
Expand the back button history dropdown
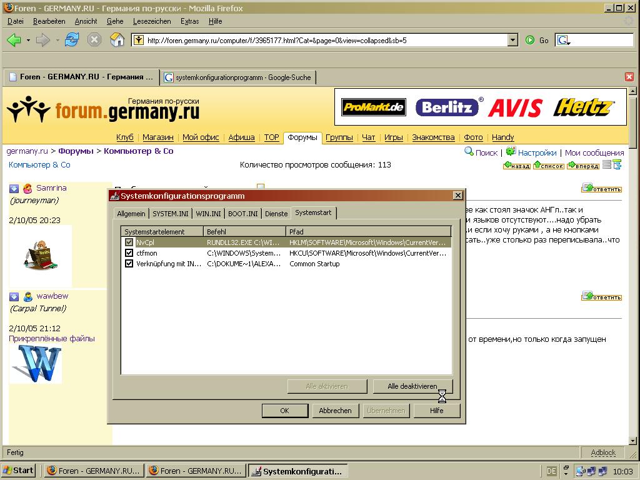point(28,40)
